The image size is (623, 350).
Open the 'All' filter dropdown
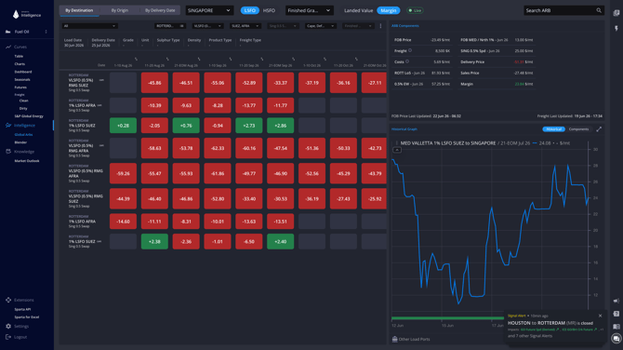89,26
